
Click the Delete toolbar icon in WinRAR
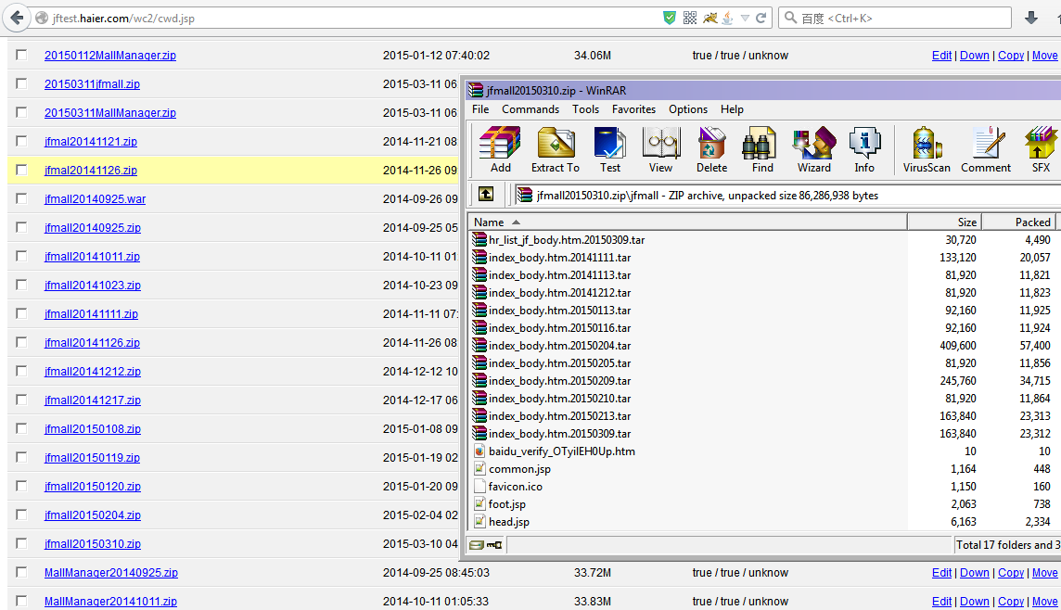pyautogui.click(x=712, y=149)
